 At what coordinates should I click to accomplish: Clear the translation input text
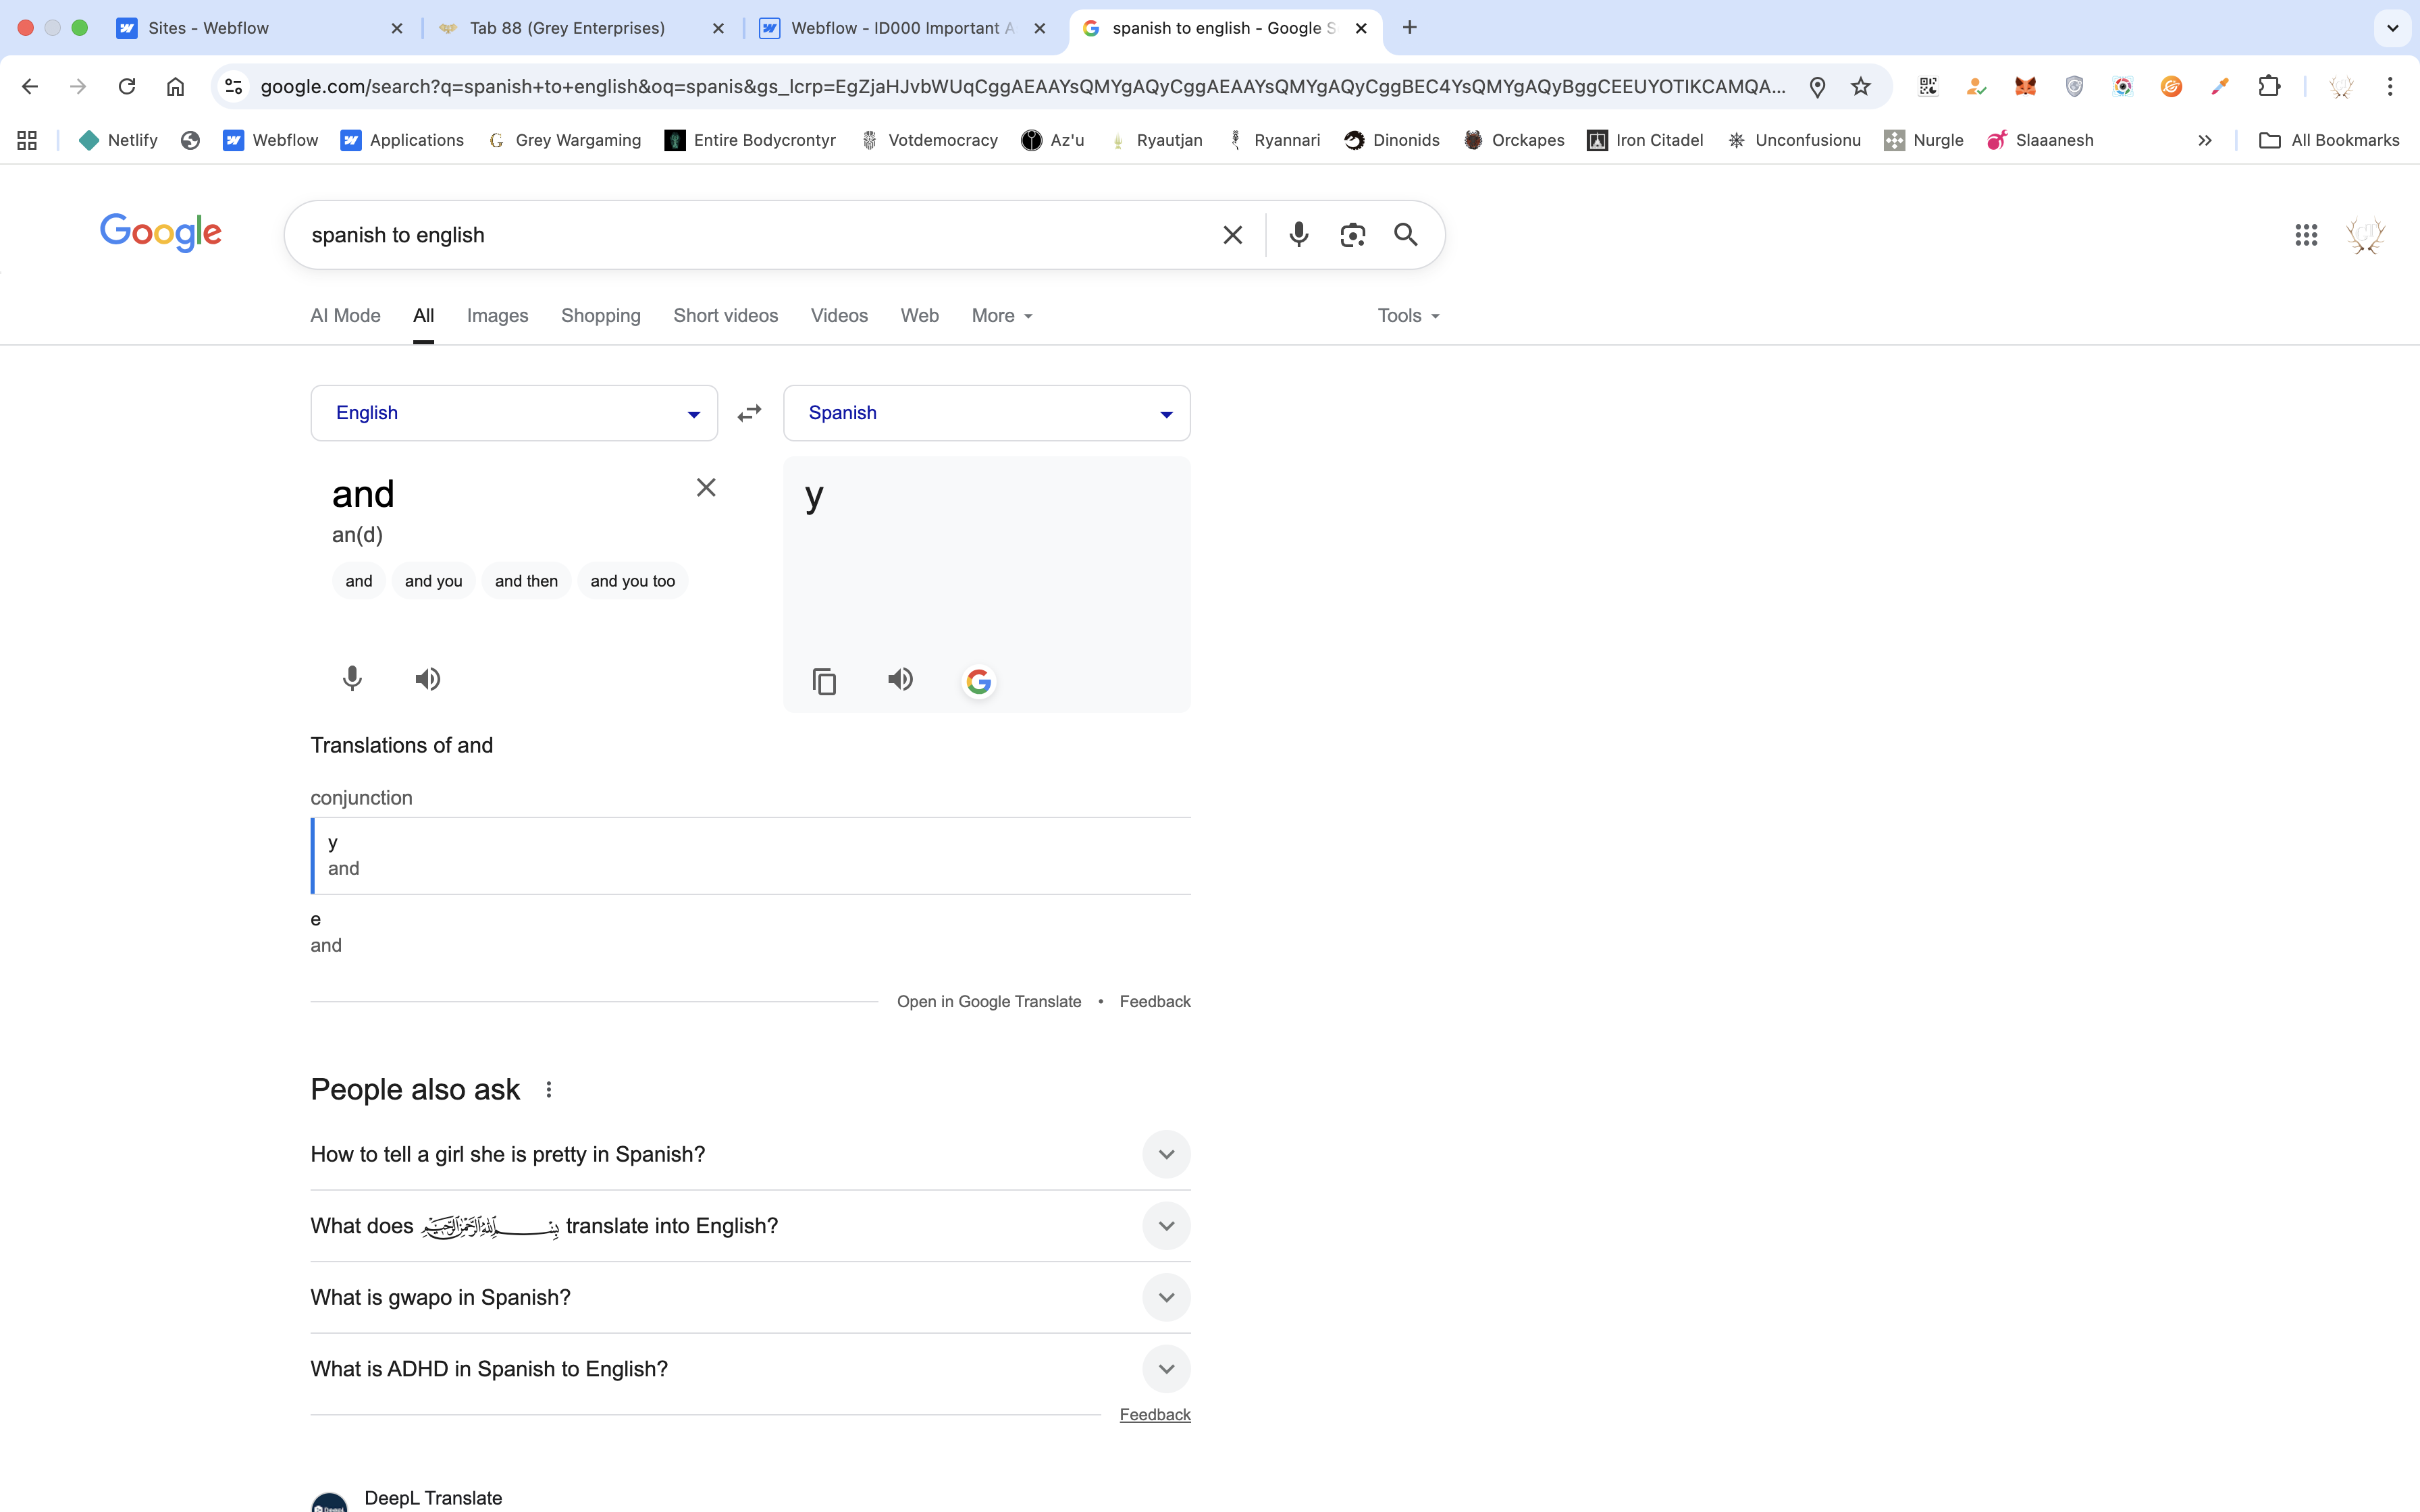click(706, 488)
